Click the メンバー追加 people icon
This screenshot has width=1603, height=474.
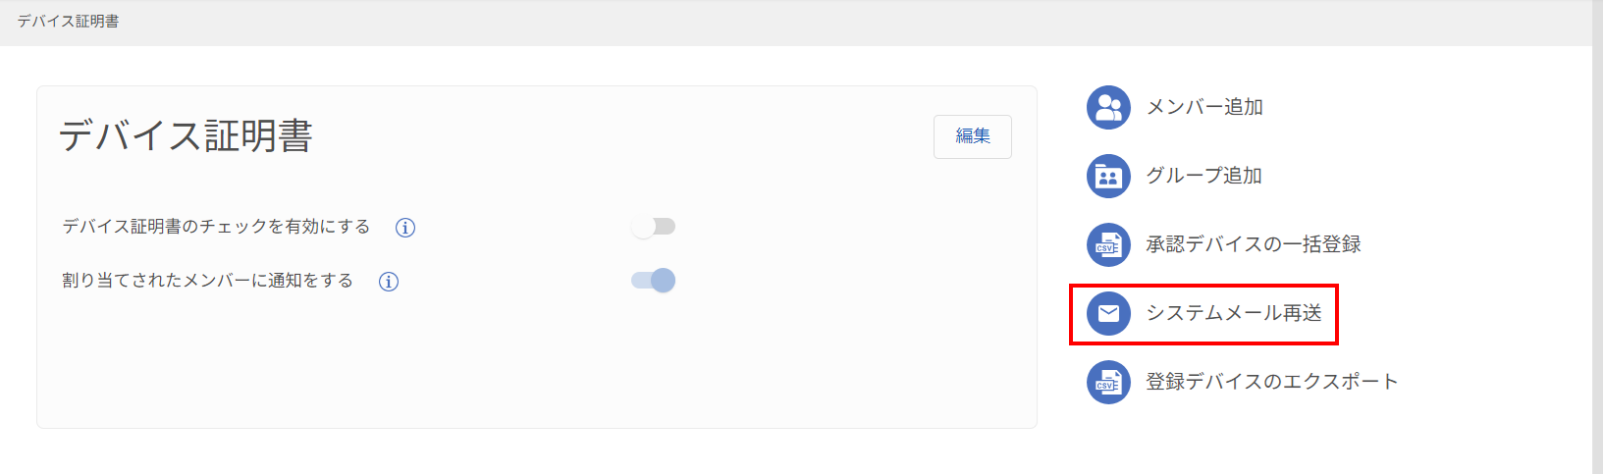point(1108,107)
